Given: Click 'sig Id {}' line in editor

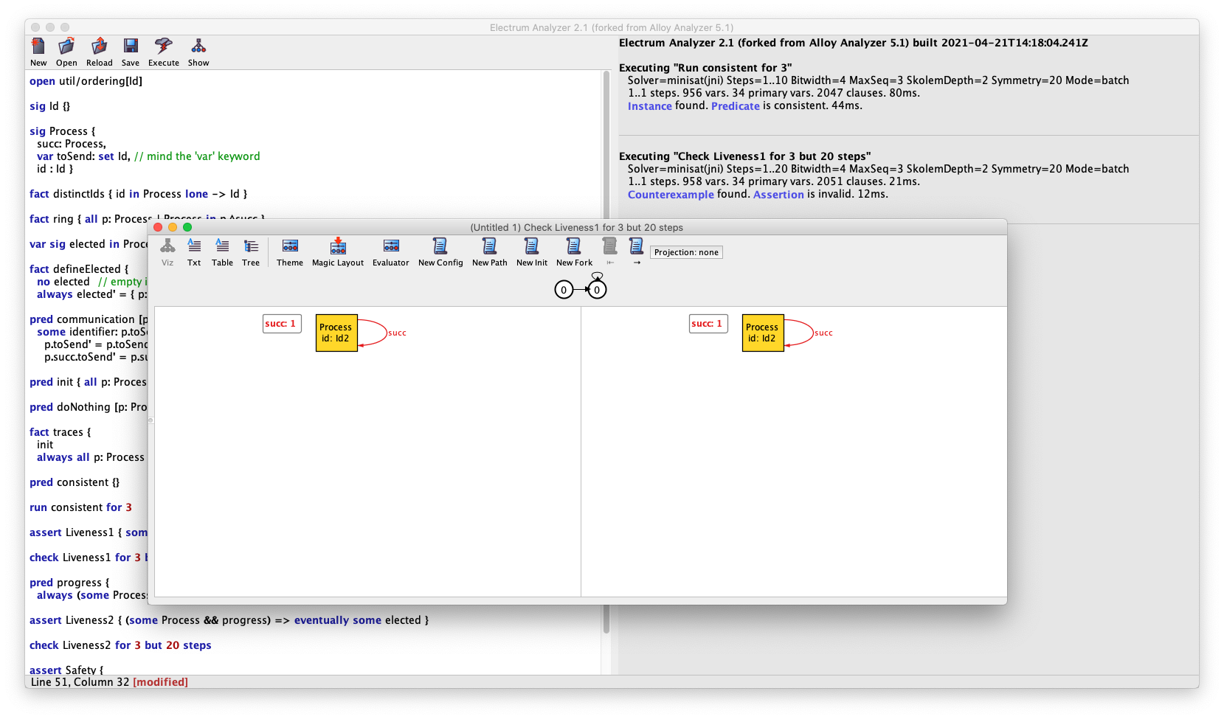Looking at the screenshot, I should 49,106.
